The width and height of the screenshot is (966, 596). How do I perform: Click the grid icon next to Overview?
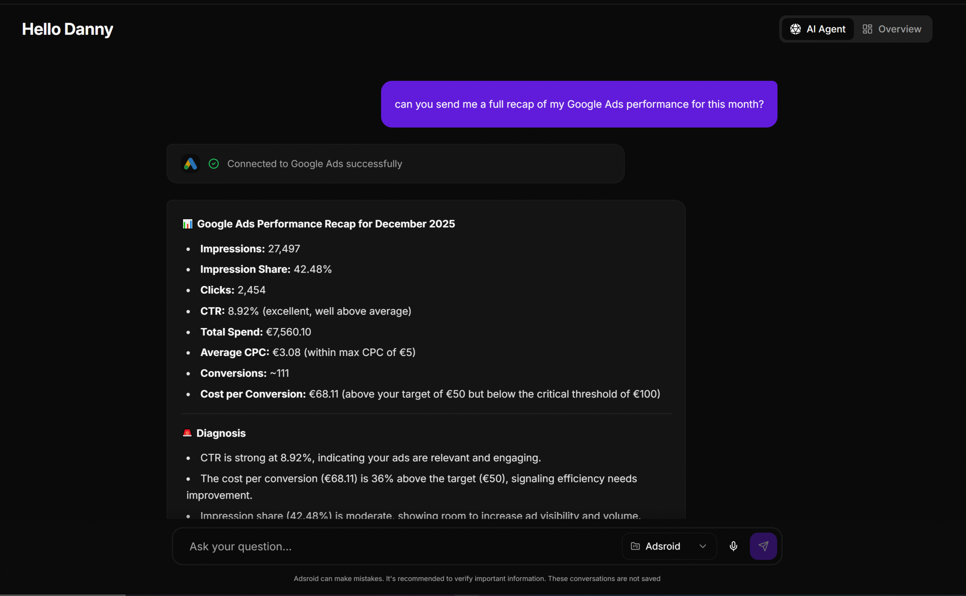(867, 29)
